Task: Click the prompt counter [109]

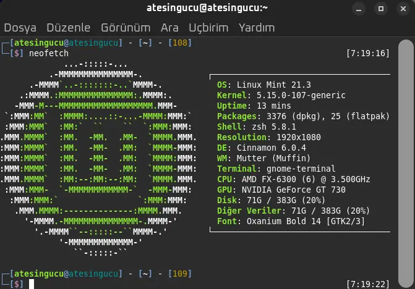Action: click(180, 274)
